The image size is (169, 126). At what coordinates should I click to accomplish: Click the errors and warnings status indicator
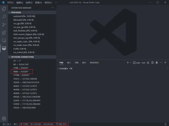pyautogui.click(x=7, y=124)
